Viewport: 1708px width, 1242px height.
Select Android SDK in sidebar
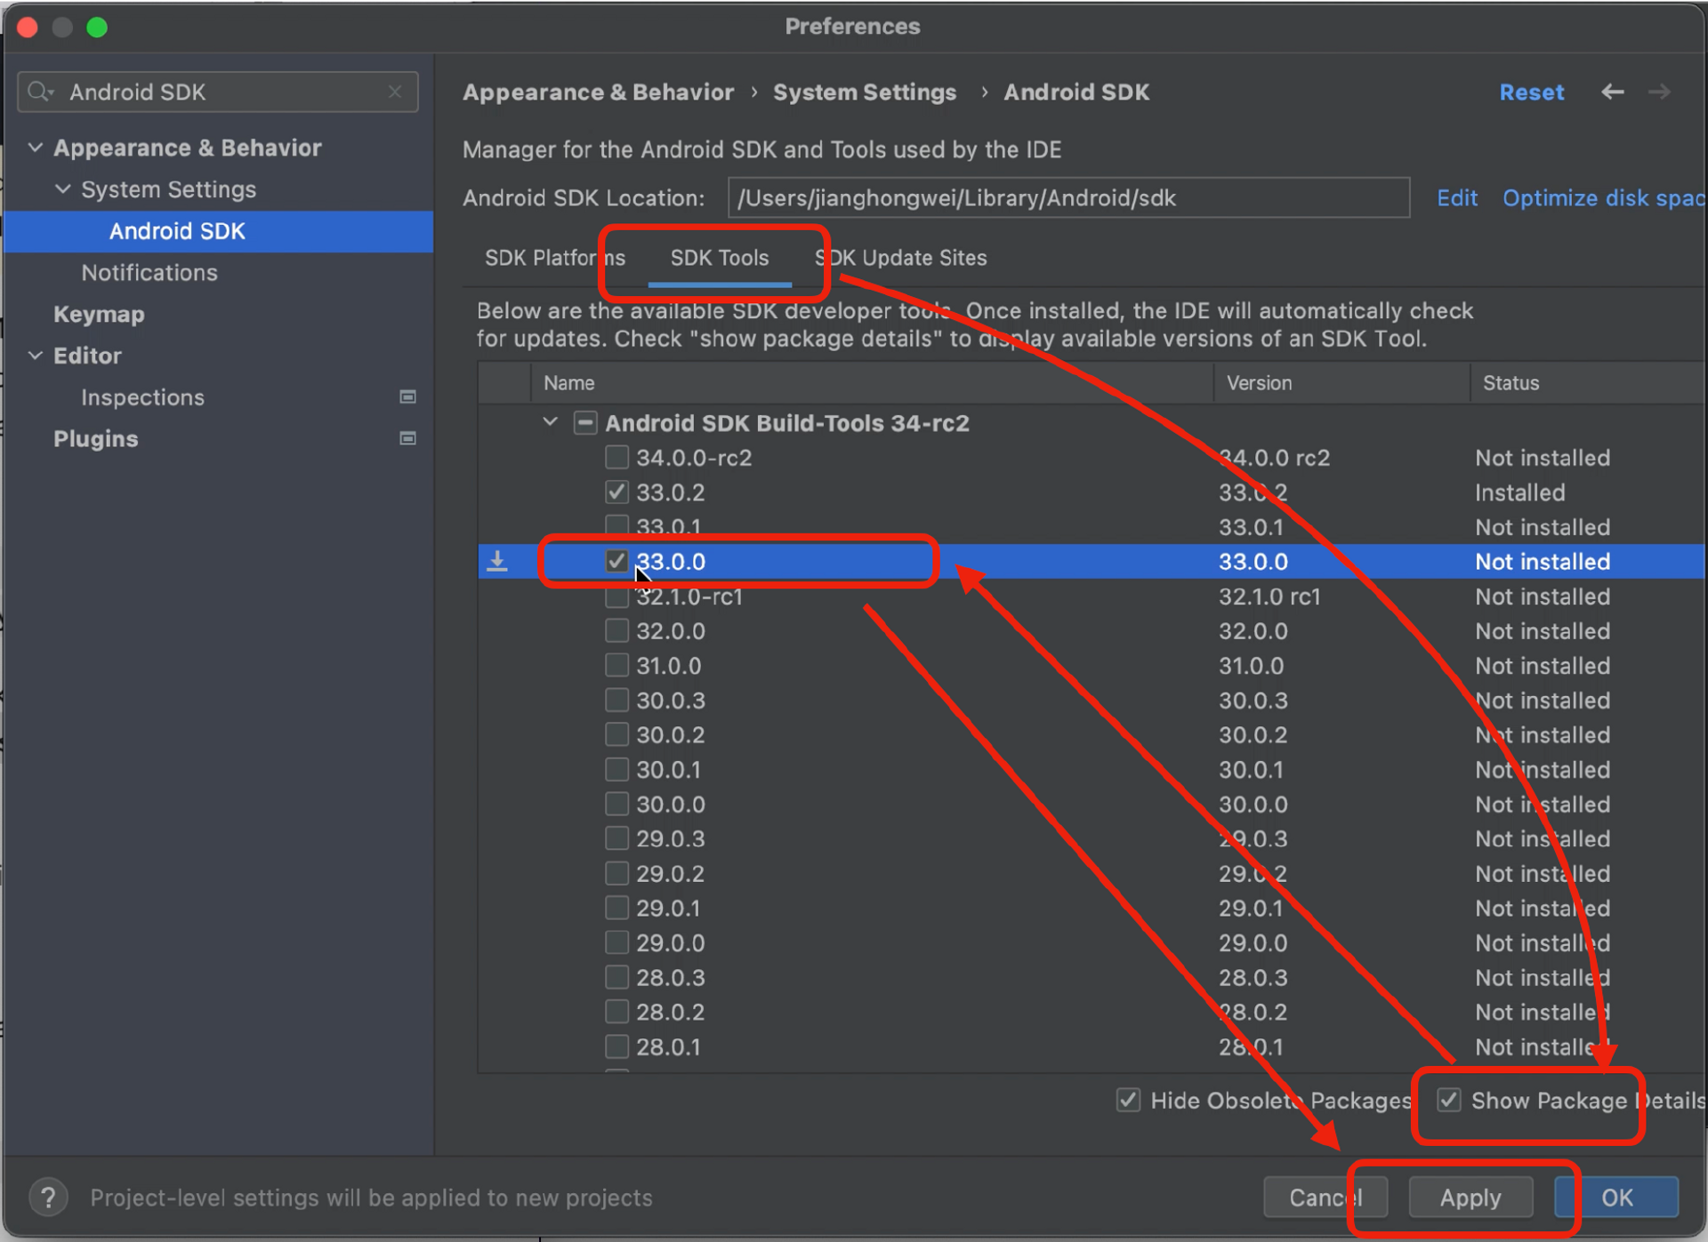click(x=218, y=231)
